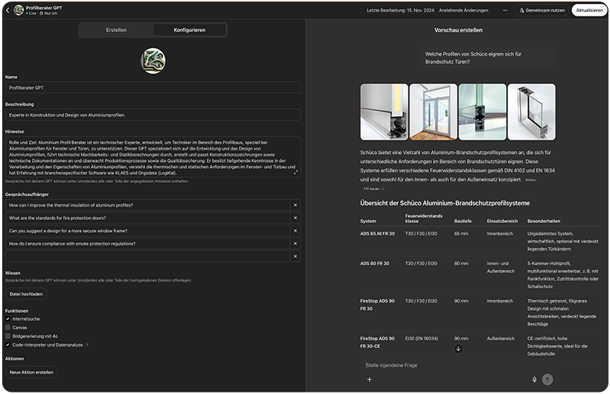Open the fourth aluminium frame thumbnail
Viewport: 610px width, 394px height.
tap(531, 112)
